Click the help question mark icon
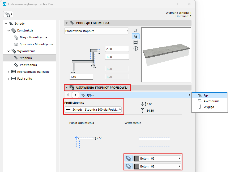This screenshot has height=172, width=230. pyautogui.click(x=177, y=4)
